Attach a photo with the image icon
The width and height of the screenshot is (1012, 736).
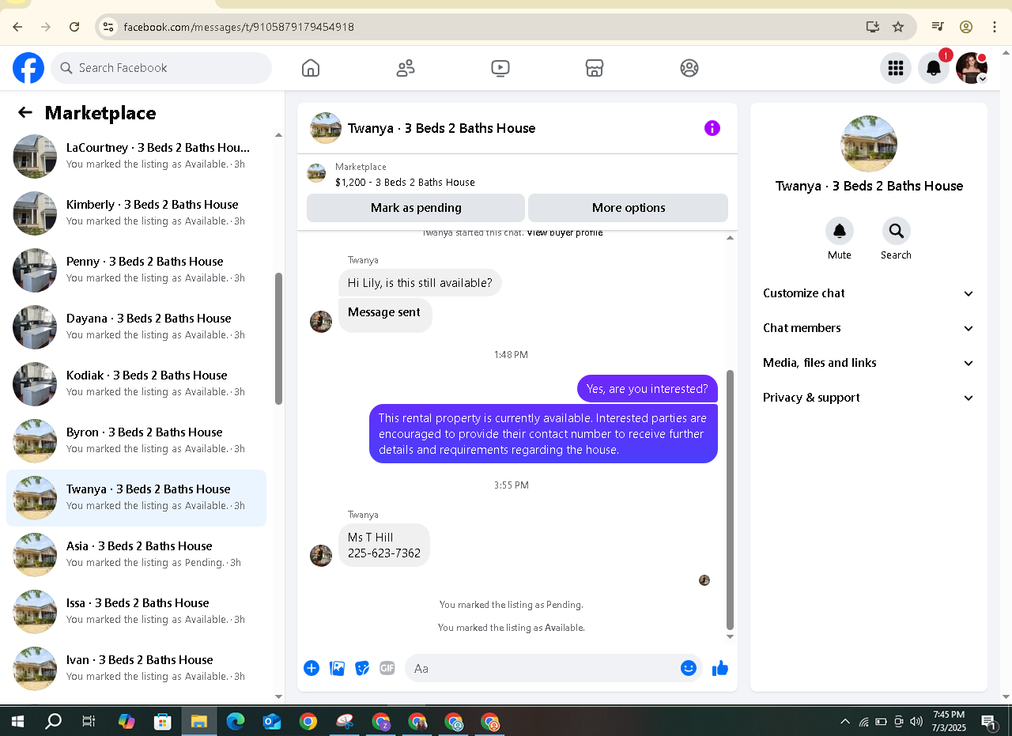pos(337,668)
